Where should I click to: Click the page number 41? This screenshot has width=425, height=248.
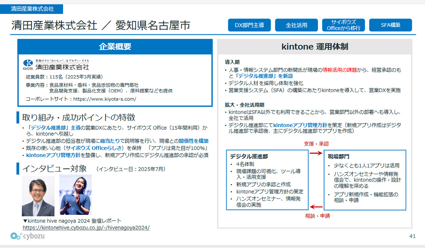(412, 236)
